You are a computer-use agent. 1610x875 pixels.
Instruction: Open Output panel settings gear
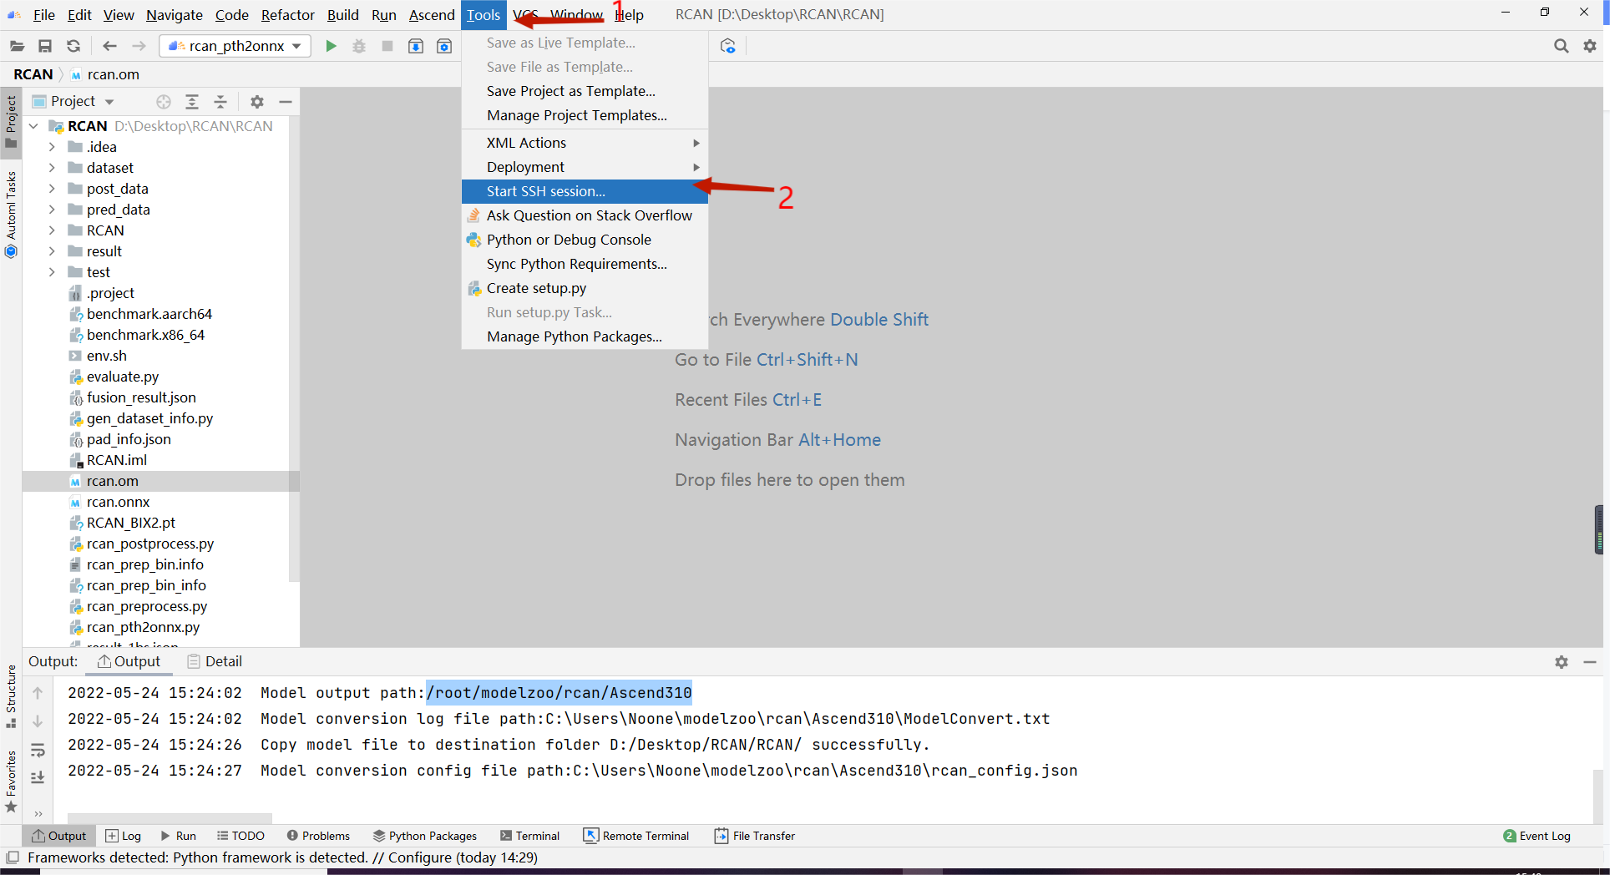click(x=1562, y=662)
